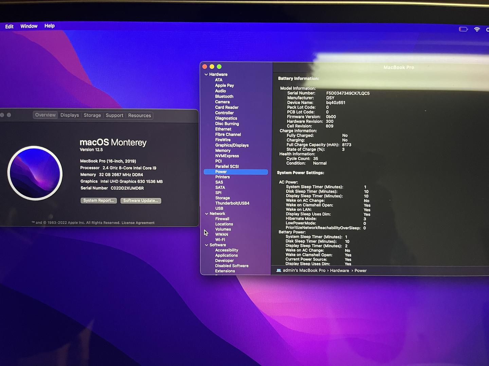Close the System Information window
The width and height of the screenshot is (489, 366).
(205, 67)
